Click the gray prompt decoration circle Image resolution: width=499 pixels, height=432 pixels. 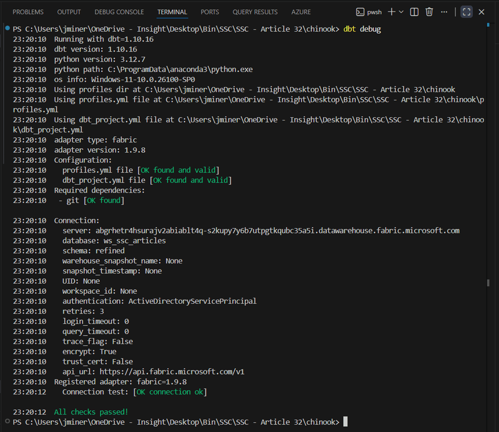coord(7,421)
